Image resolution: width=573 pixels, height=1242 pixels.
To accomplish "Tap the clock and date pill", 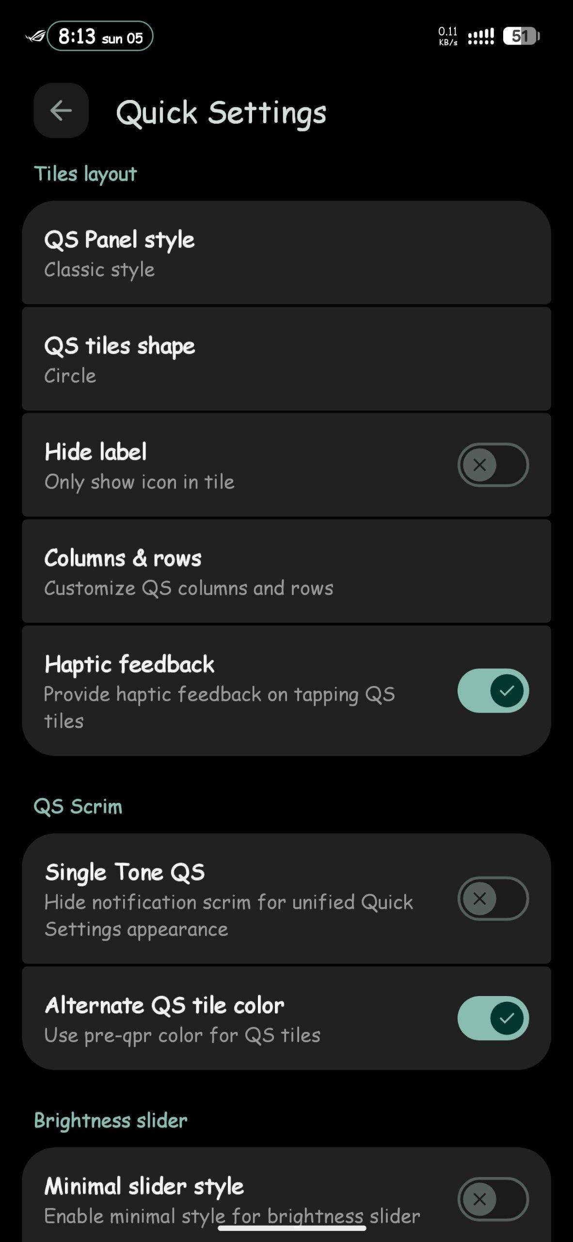I will tap(100, 36).
